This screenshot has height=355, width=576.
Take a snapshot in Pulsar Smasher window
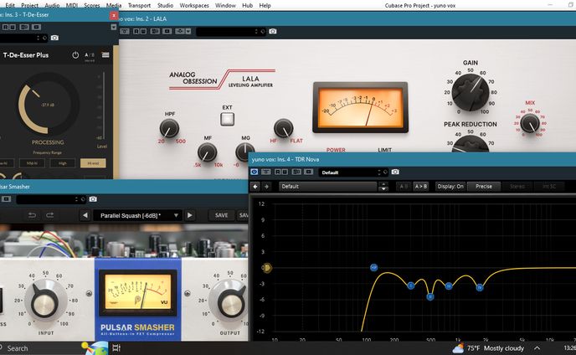(x=93, y=199)
